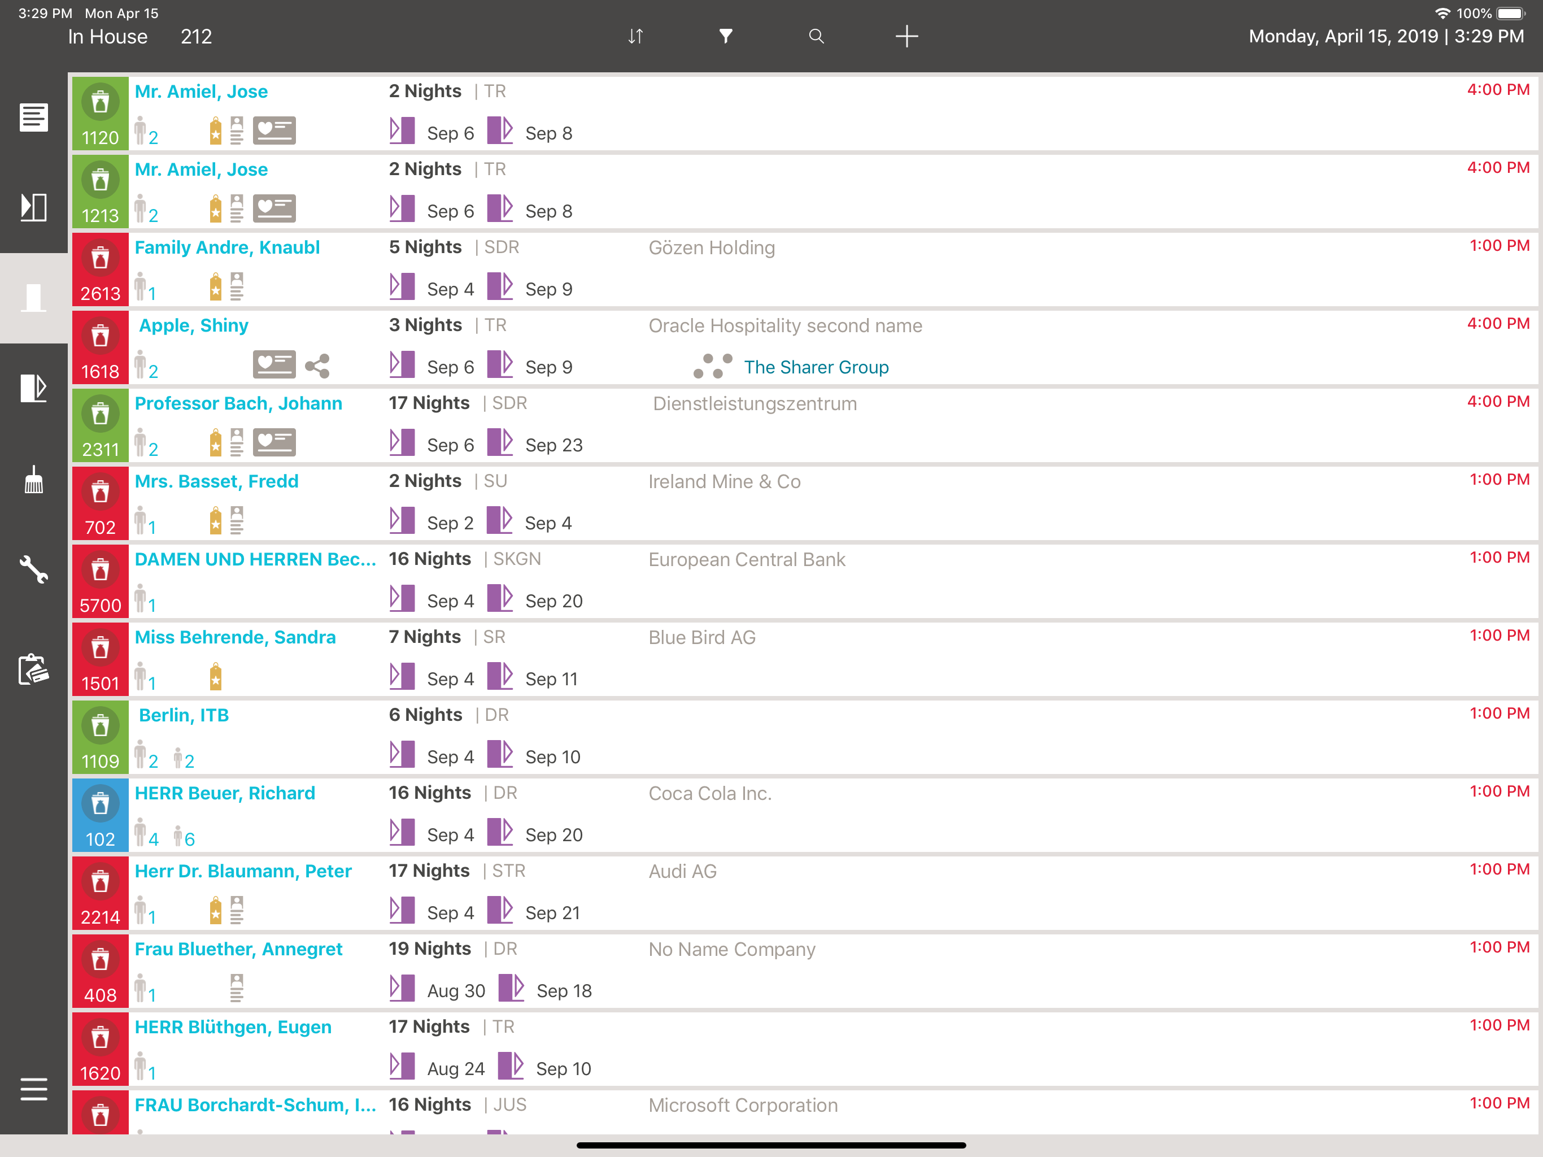
Task: Tap the battery indicator in status bar
Action: point(1511,13)
